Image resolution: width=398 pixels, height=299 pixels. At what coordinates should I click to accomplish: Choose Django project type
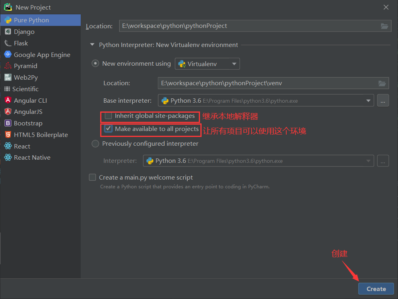tap(41, 31)
